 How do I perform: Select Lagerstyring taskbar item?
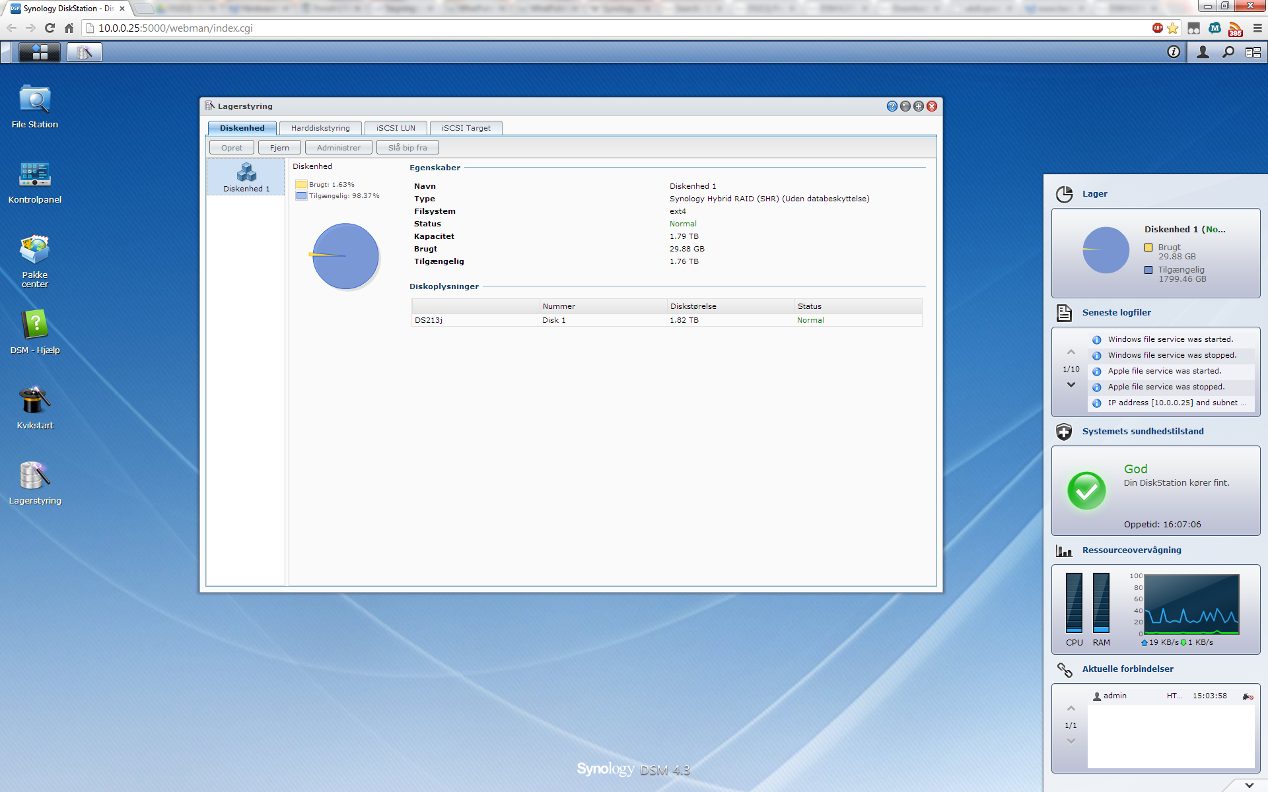(x=85, y=52)
